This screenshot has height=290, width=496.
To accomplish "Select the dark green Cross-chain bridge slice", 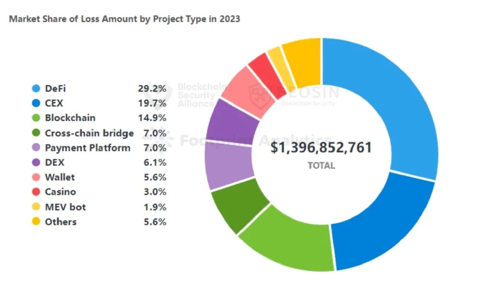I will tap(239, 206).
